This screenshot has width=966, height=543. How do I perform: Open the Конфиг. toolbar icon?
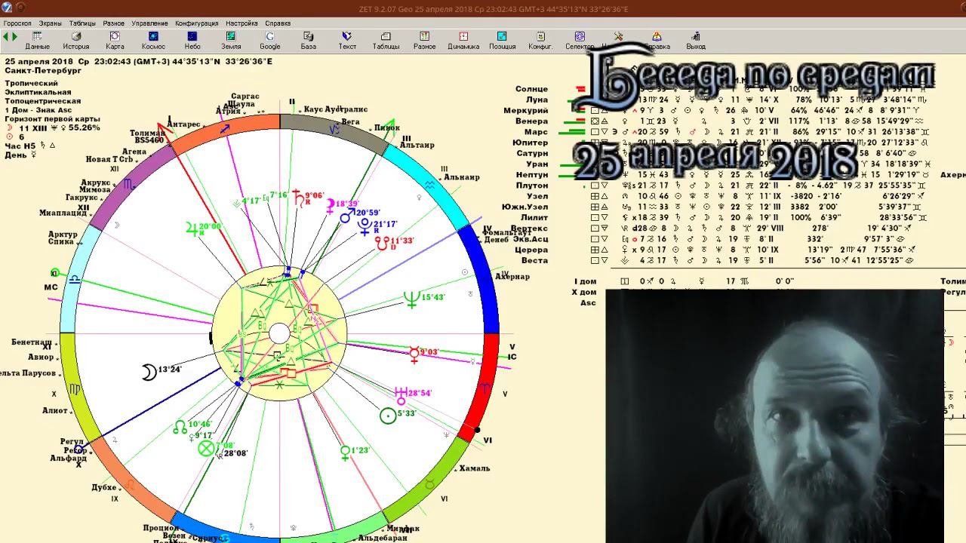tap(540, 41)
